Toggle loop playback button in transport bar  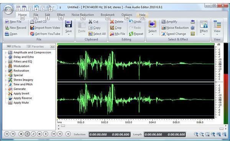(33, 134)
